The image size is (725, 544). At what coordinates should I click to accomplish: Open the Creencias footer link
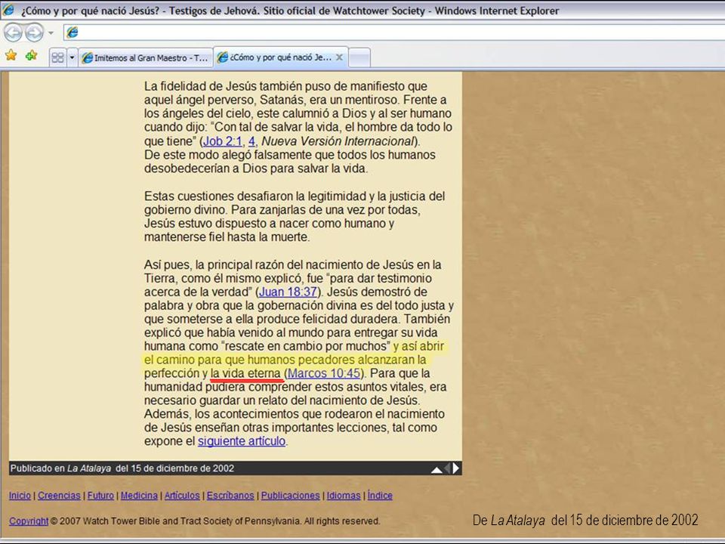[59, 496]
